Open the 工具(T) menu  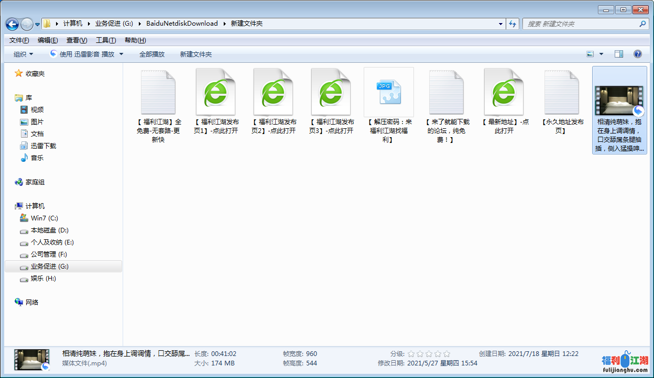[106, 40]
